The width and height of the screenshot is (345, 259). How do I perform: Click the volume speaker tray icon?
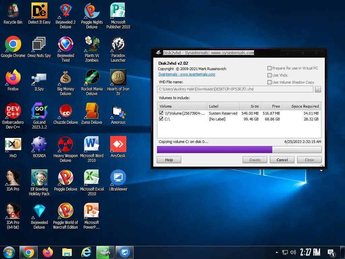(293, 252)
